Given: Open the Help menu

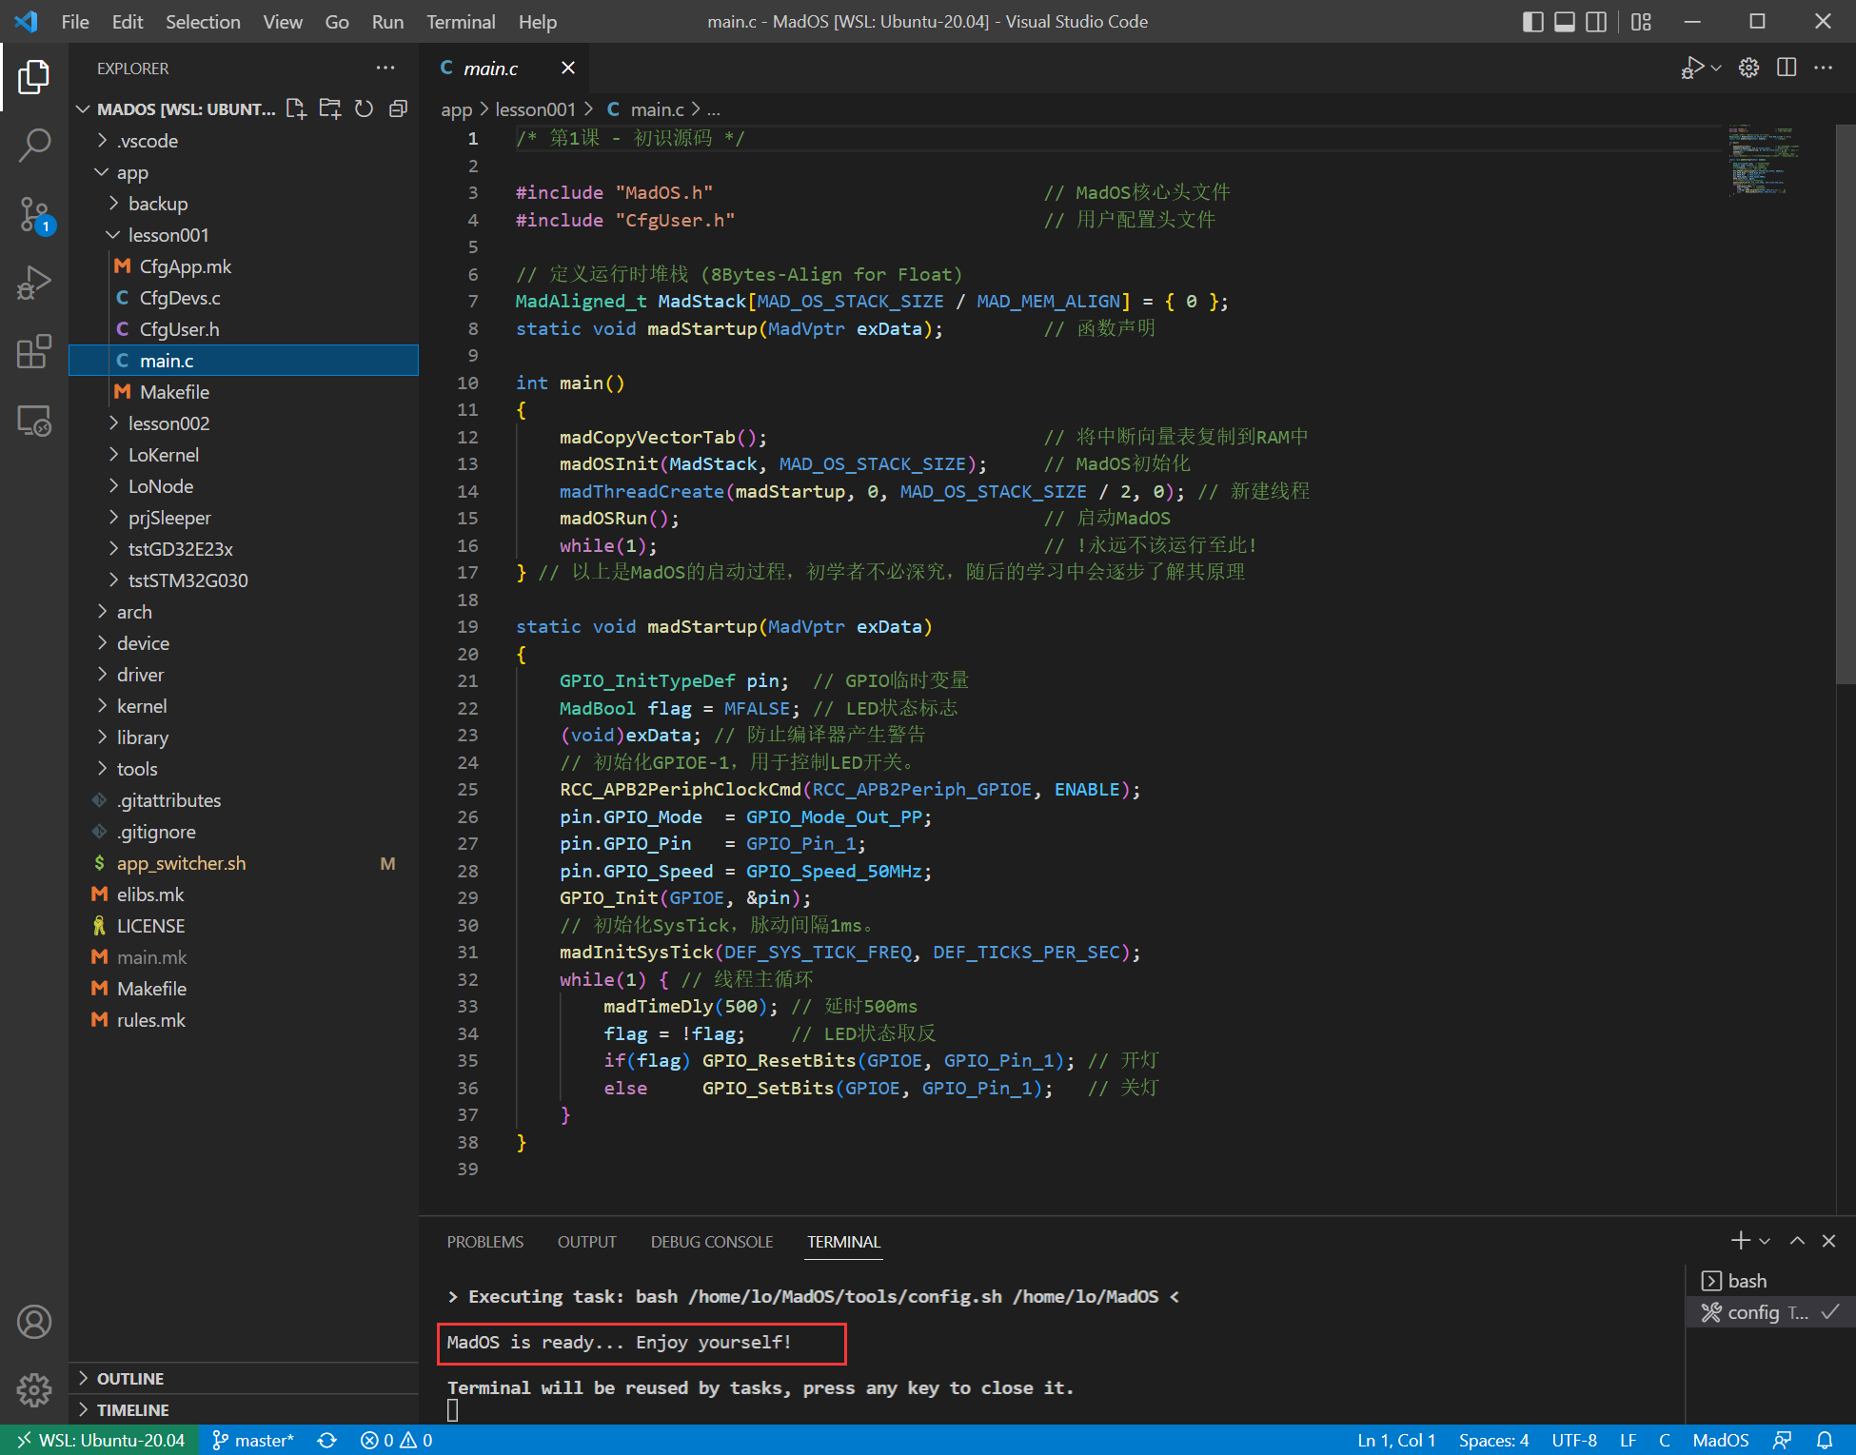Looking at the screenshot, I should [x=538, y=21].
